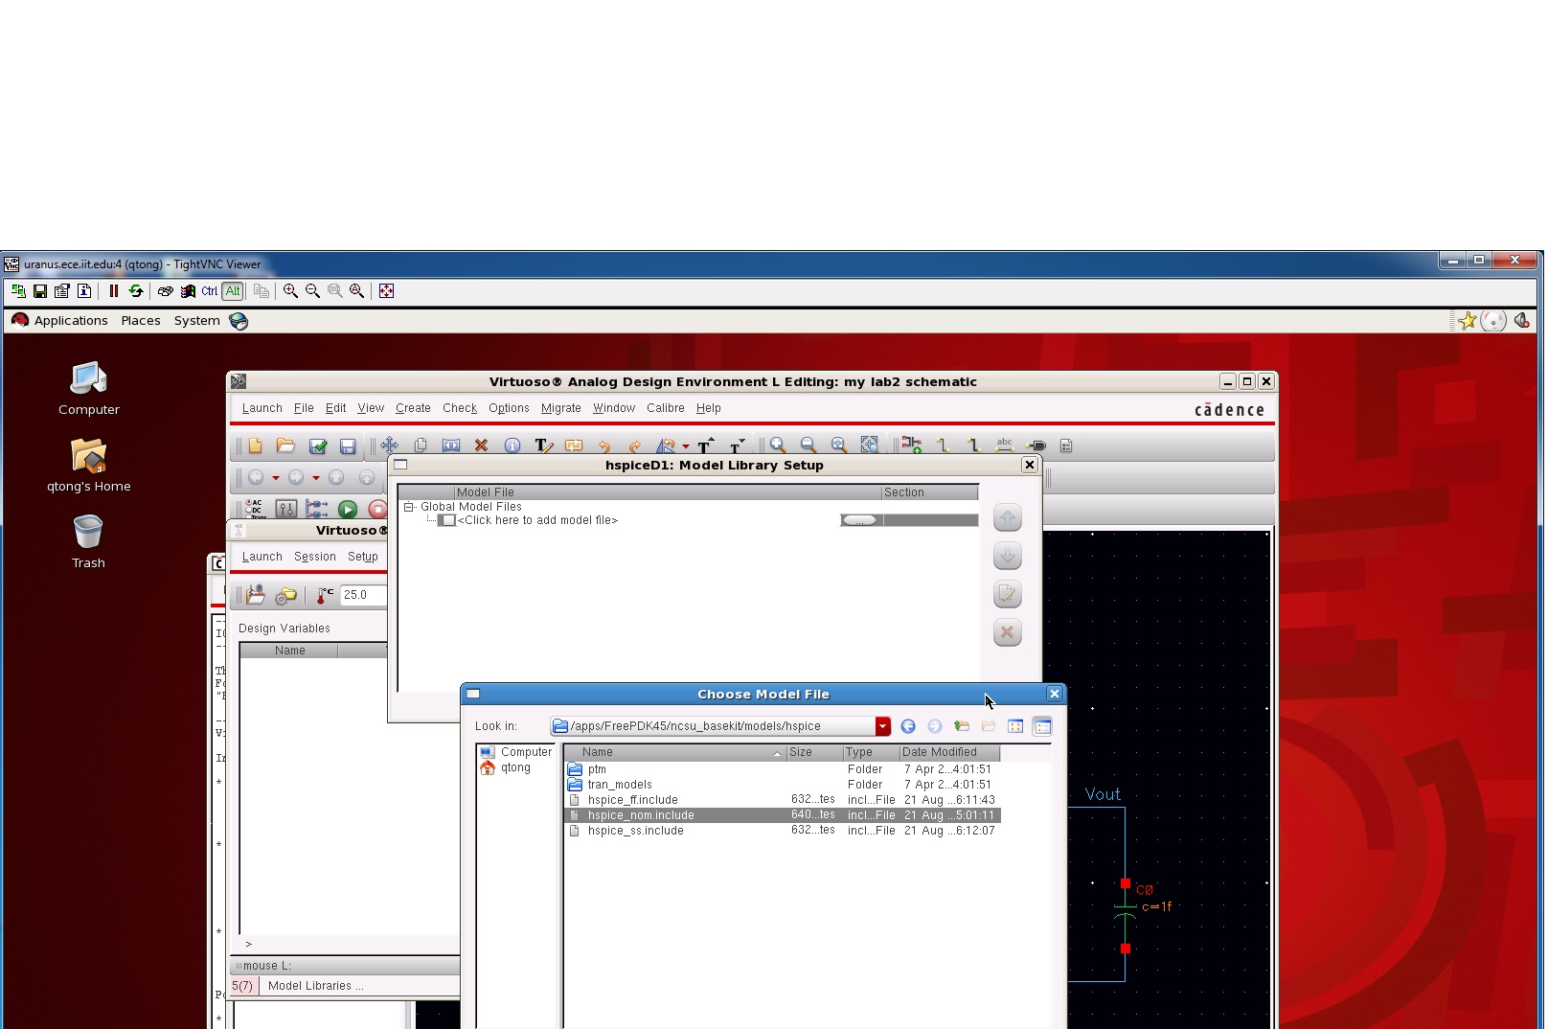Screen dimensions: 1548x1029
Task: Click the Copy icon in Virtuoso toolbar
Action: (421, 446)
